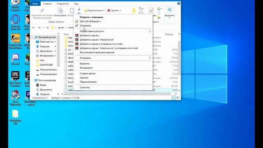Switch to the Поделиться tab
Screen dimensions: 263x148
pos(63,4)
